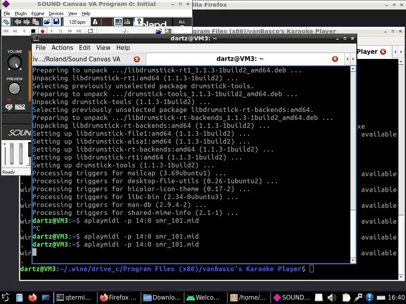This screenshot has height=304, width=406.
Task: Click the step back transport button
Action: pos(24,31)
